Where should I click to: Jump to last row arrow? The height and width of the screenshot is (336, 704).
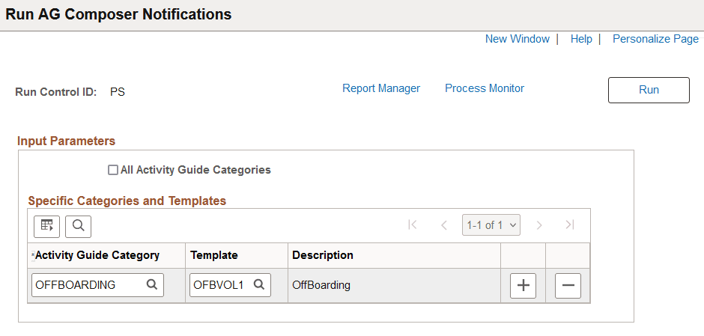[x=570, y=224]
